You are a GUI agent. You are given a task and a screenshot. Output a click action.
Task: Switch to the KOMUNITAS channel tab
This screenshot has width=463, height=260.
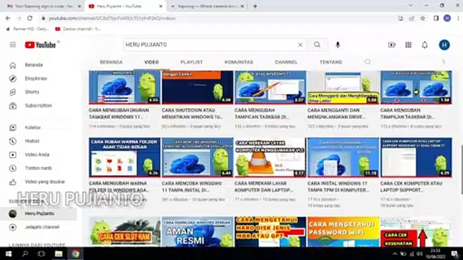pos(239,62)
